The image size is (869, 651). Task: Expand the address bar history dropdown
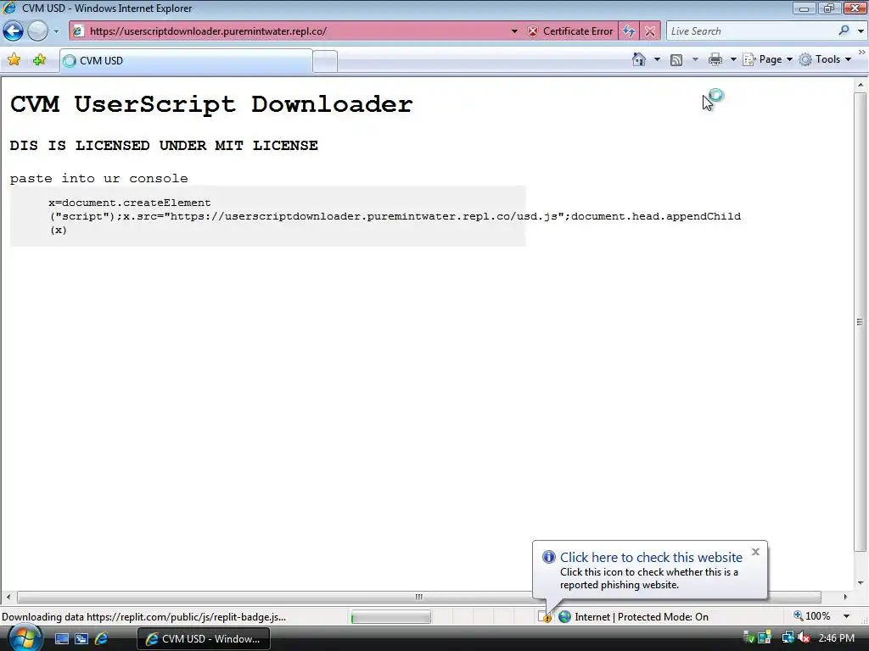click(514, 31)
